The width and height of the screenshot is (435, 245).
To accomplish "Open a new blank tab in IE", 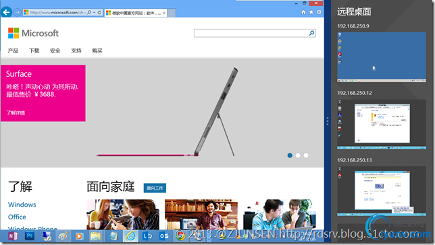I will [172, 13].
